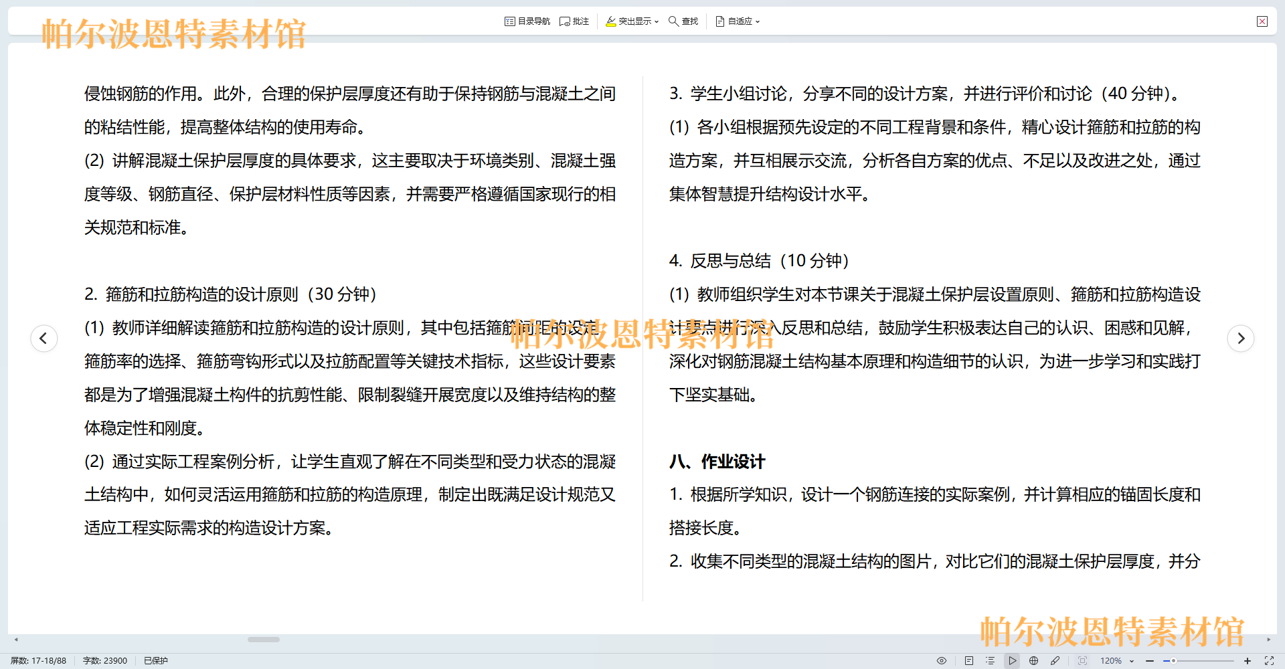This screenshot has height=669, width=1285.
Task: Close reading mode with the X button
Action: 1262,21
